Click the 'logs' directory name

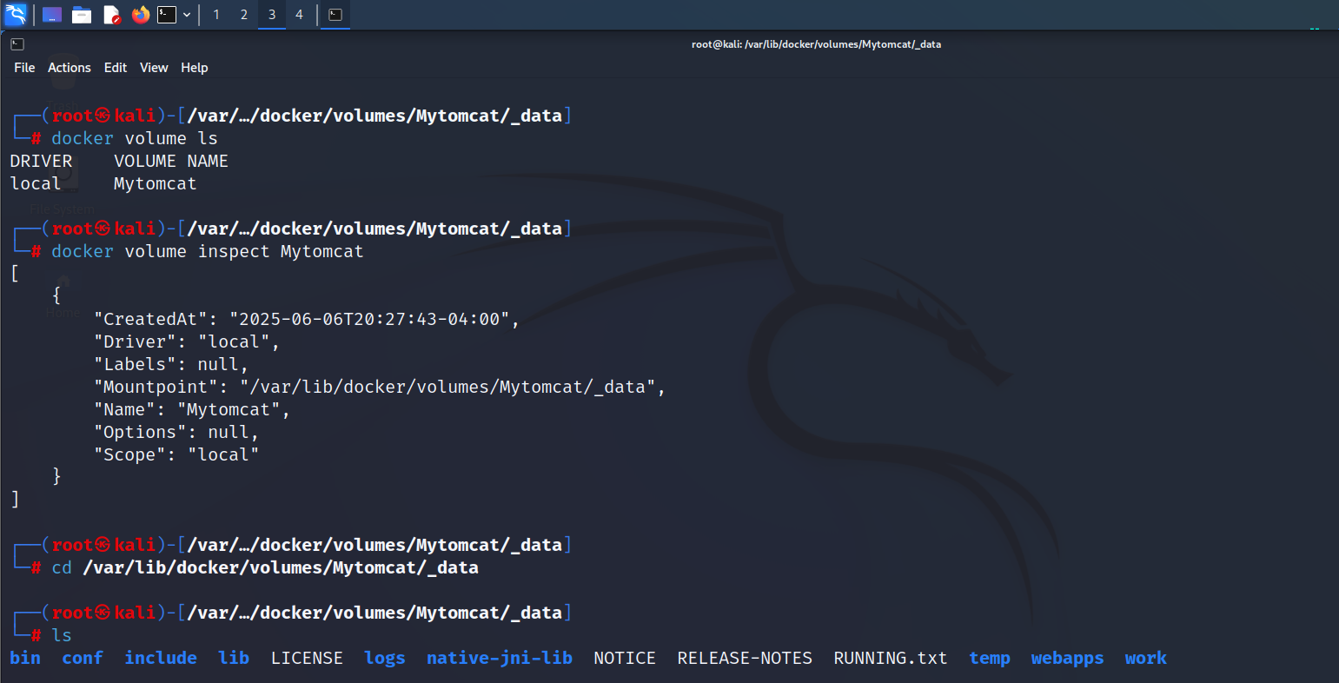[385, 658]
